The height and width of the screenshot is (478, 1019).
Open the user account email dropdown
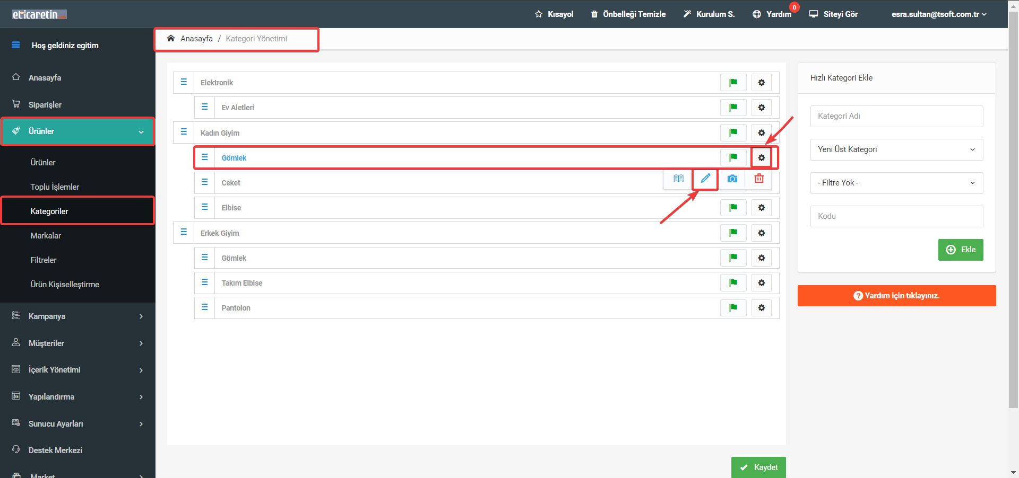click(938, 14)
